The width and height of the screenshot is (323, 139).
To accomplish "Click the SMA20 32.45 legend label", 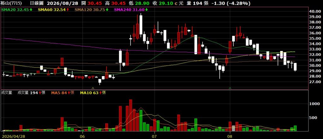I will pos(15,9).
